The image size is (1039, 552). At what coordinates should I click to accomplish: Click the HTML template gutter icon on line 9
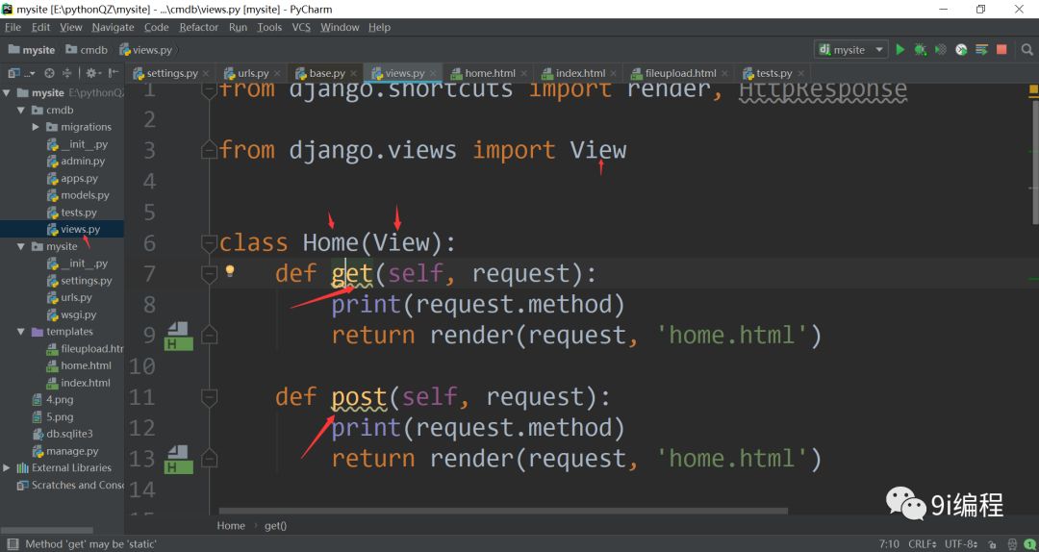[x=179, y=336]
